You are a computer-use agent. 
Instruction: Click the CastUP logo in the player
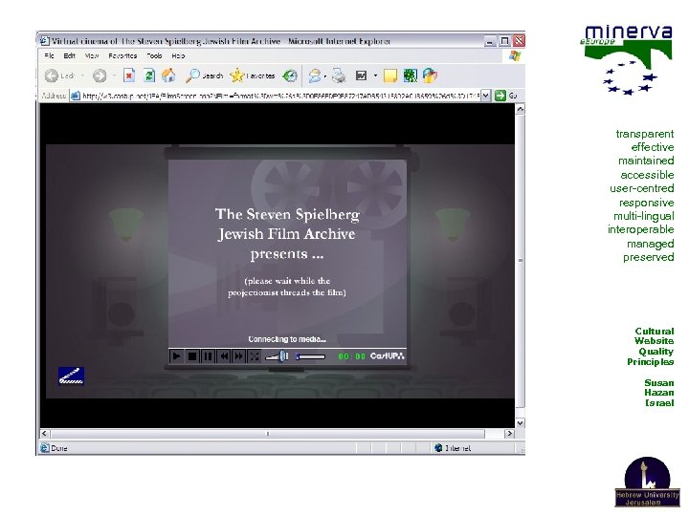[x=387, y=355]
